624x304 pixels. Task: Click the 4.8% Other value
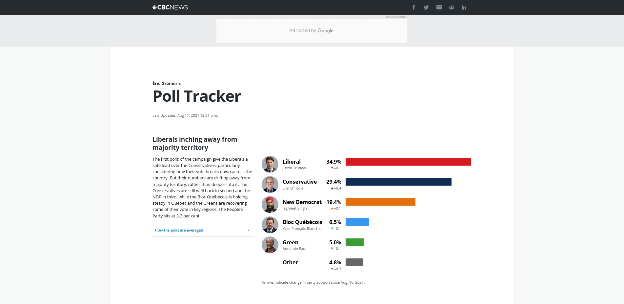pyautogui.click(x=335, y=262)
